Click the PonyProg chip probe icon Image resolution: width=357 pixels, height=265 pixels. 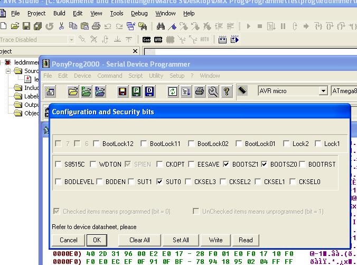tap(242, 91)
